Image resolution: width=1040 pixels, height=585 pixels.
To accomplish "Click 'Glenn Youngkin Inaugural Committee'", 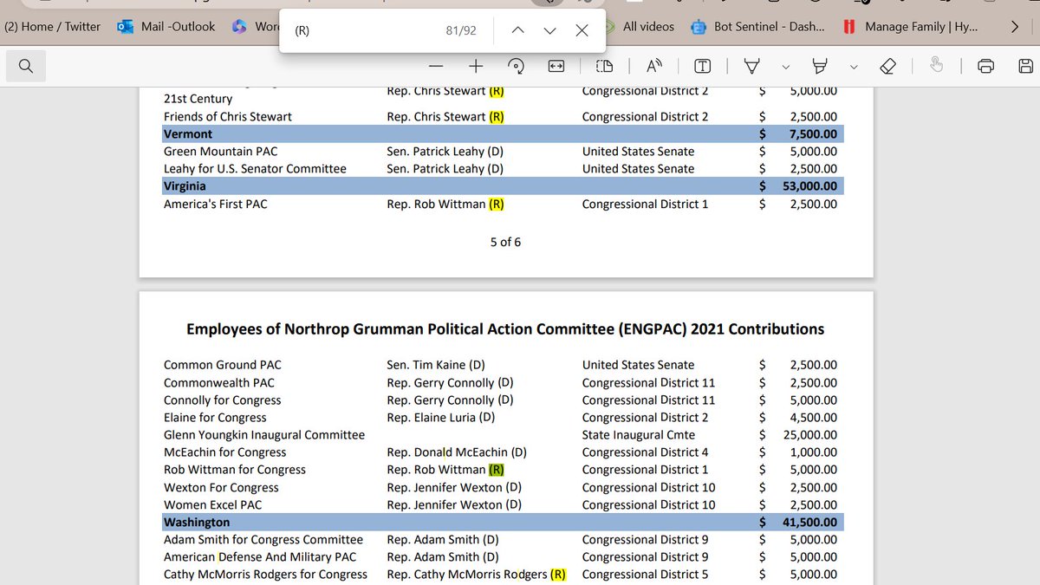I will tap(264, 434).
